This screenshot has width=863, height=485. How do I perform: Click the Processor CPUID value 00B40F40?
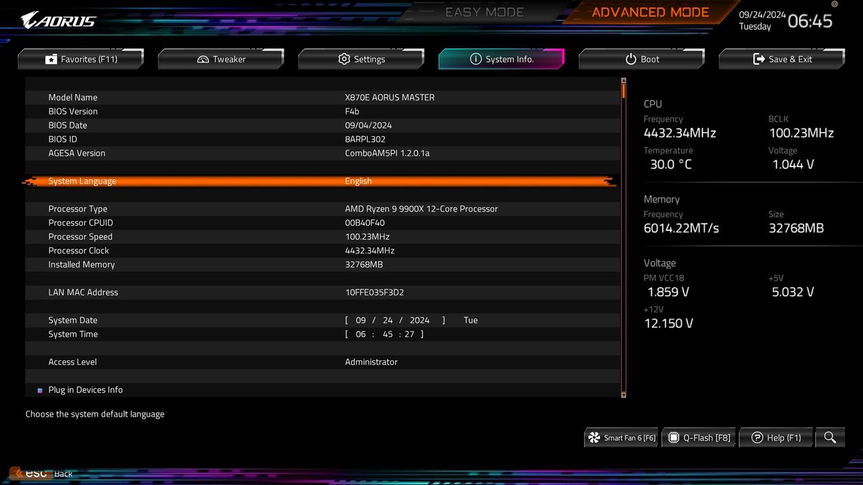(x=365, y=223)
